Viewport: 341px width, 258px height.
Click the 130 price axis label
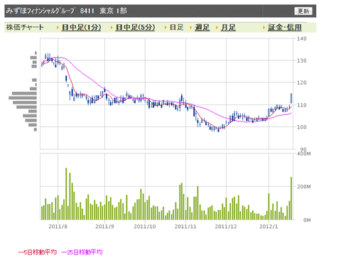pos(302,60)
